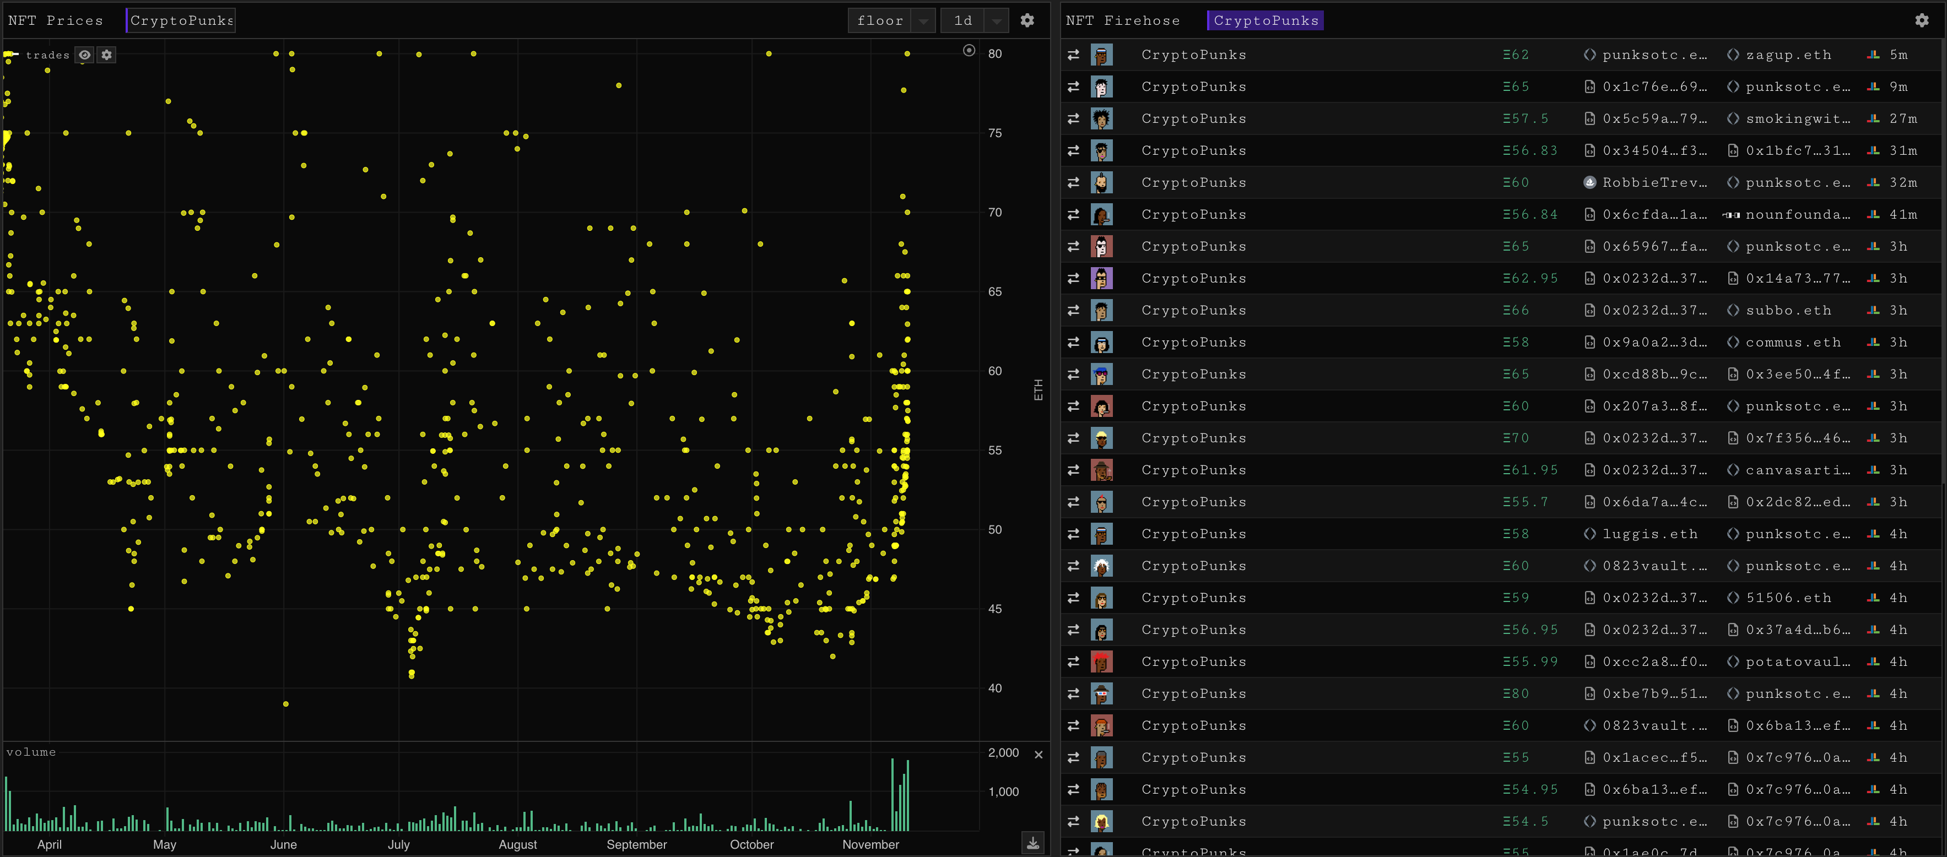The height and width of the screenshot is (857, 1947).
Task: Close the volume sub-chart
Action: tap(1039, 754)
